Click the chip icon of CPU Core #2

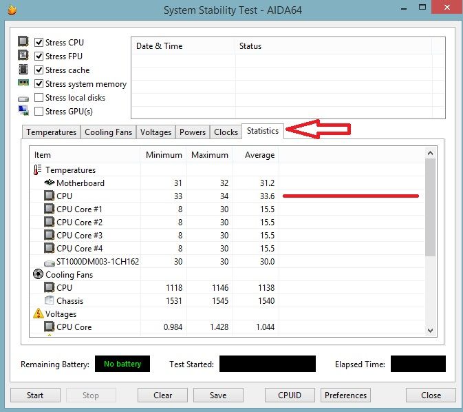tap(50, 222)
